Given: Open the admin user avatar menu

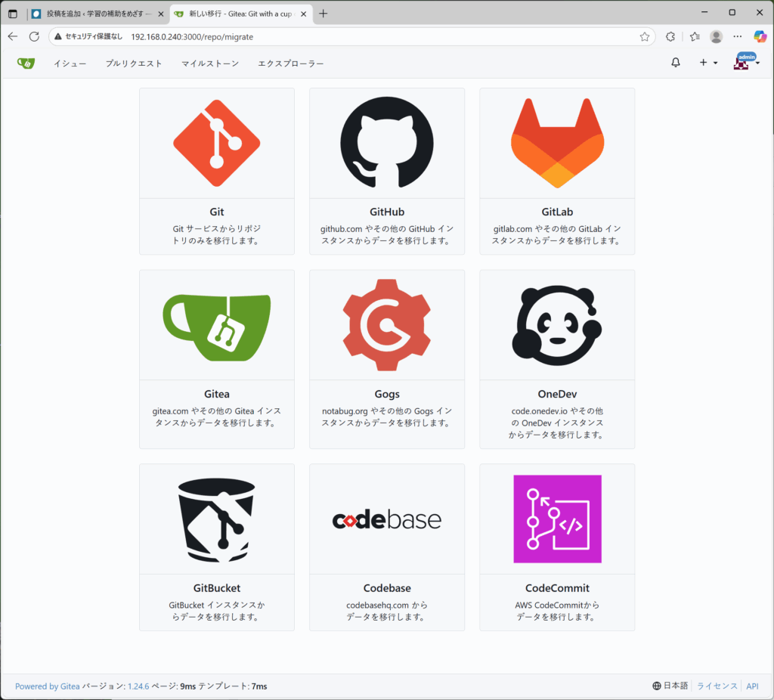Looking at the screenshot, I should (746, 63).
